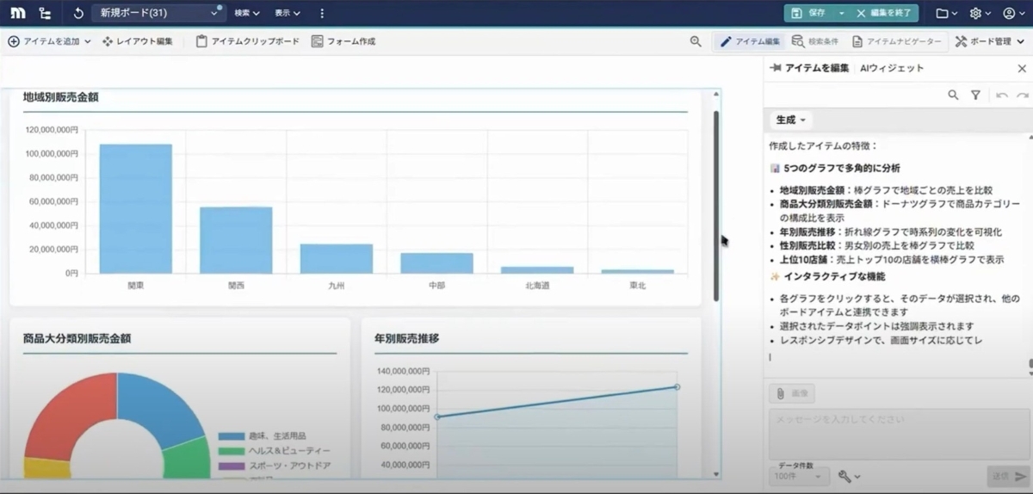1033x494 pixels.
Task: Toggle the アイテム編集 pane button
Action: 750,41
